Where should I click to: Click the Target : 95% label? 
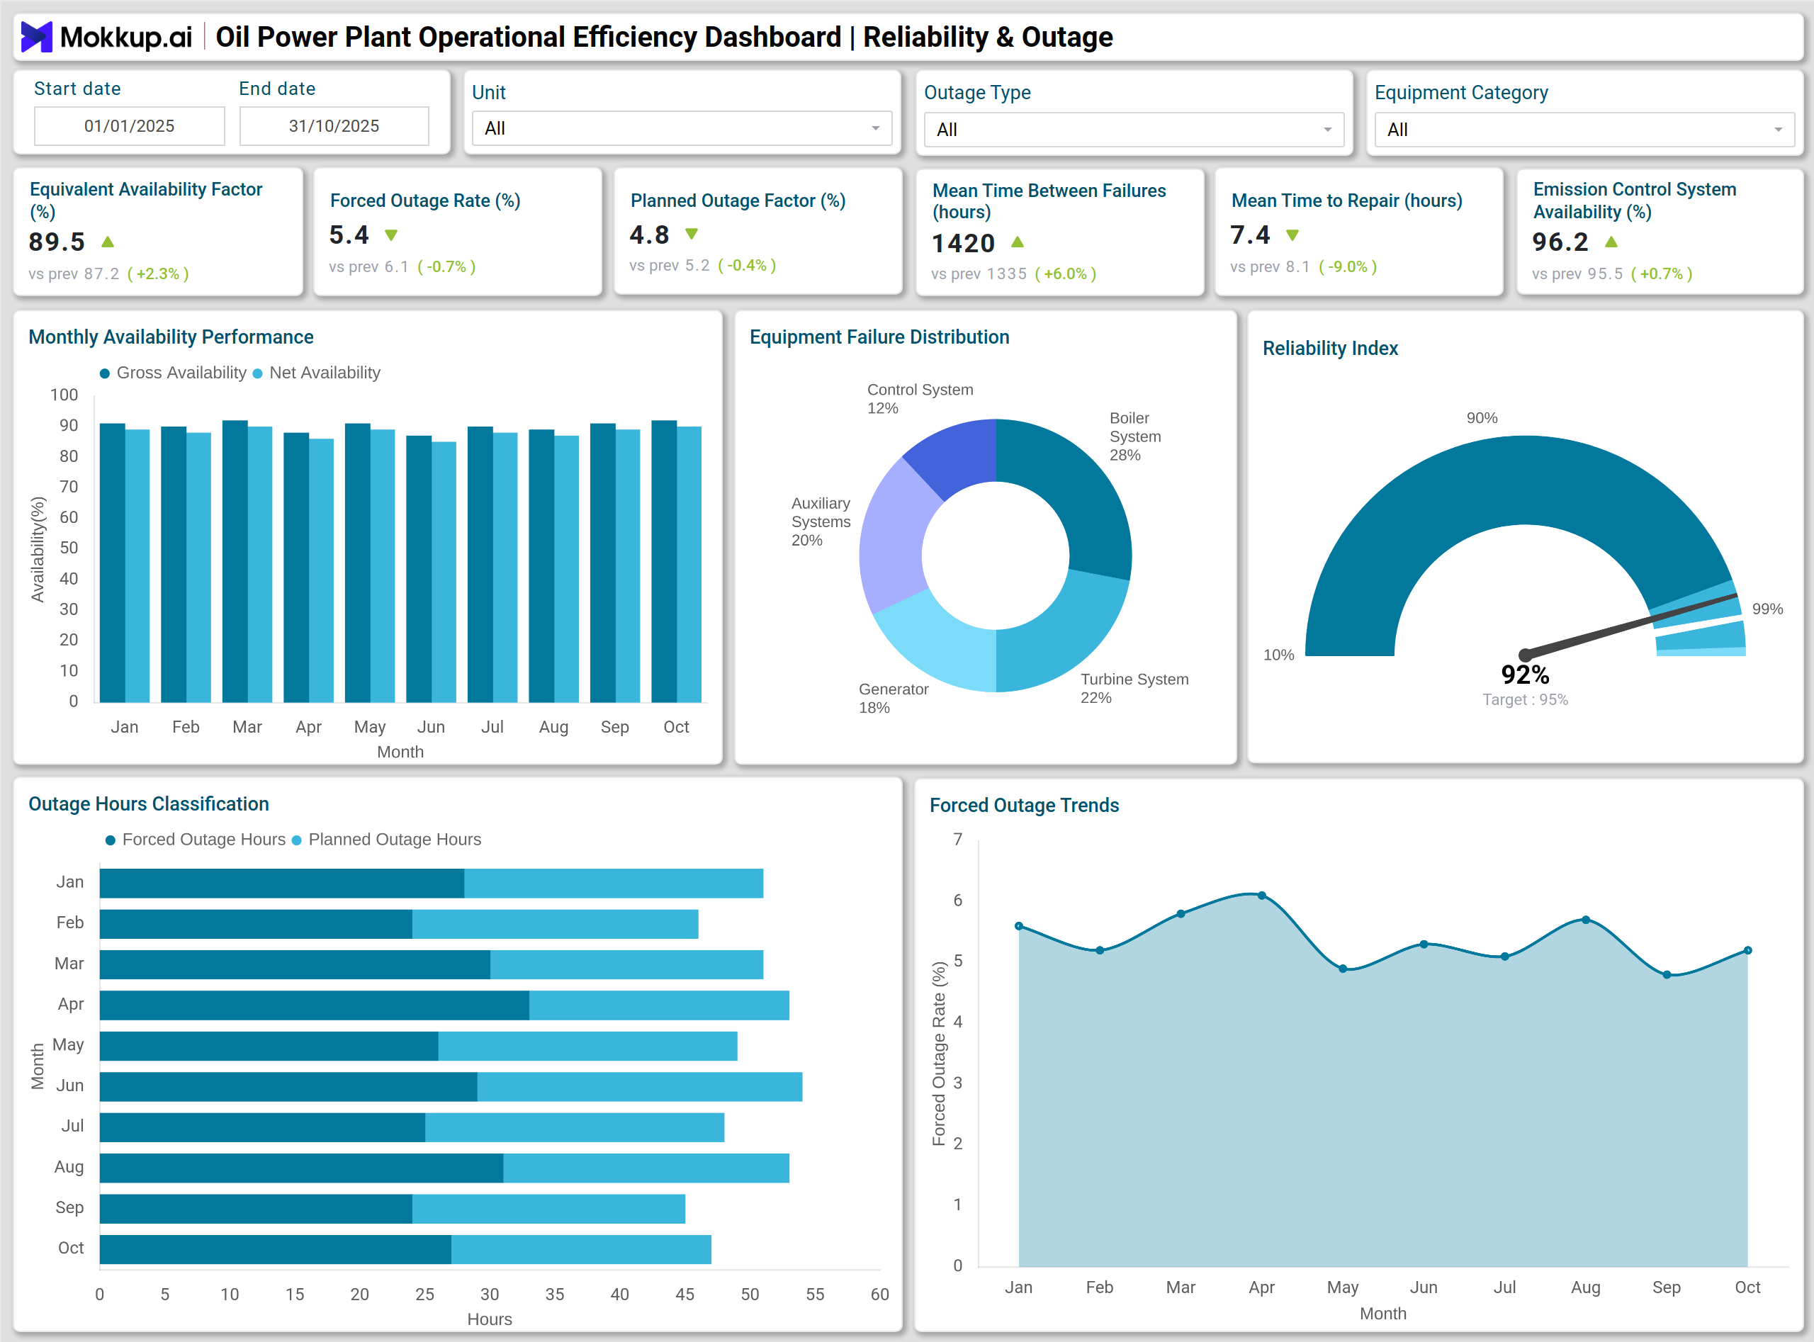(x=1525, y=700)
